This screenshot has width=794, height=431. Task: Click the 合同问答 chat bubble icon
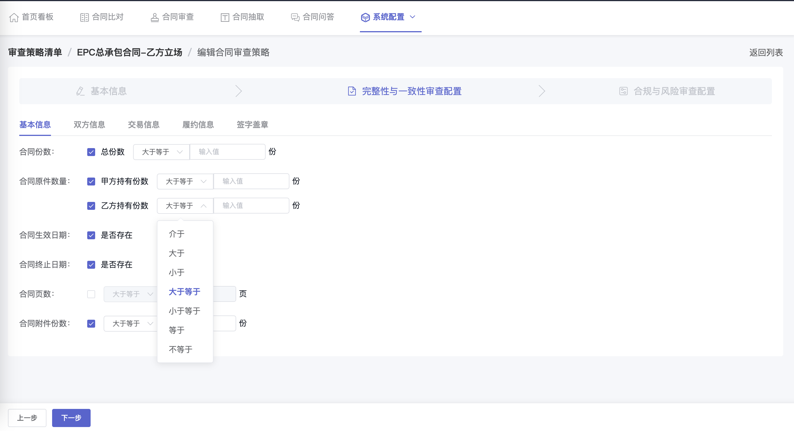[295, 18]
